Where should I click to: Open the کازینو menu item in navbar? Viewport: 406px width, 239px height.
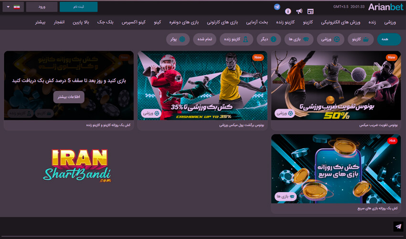pos(308,22)
